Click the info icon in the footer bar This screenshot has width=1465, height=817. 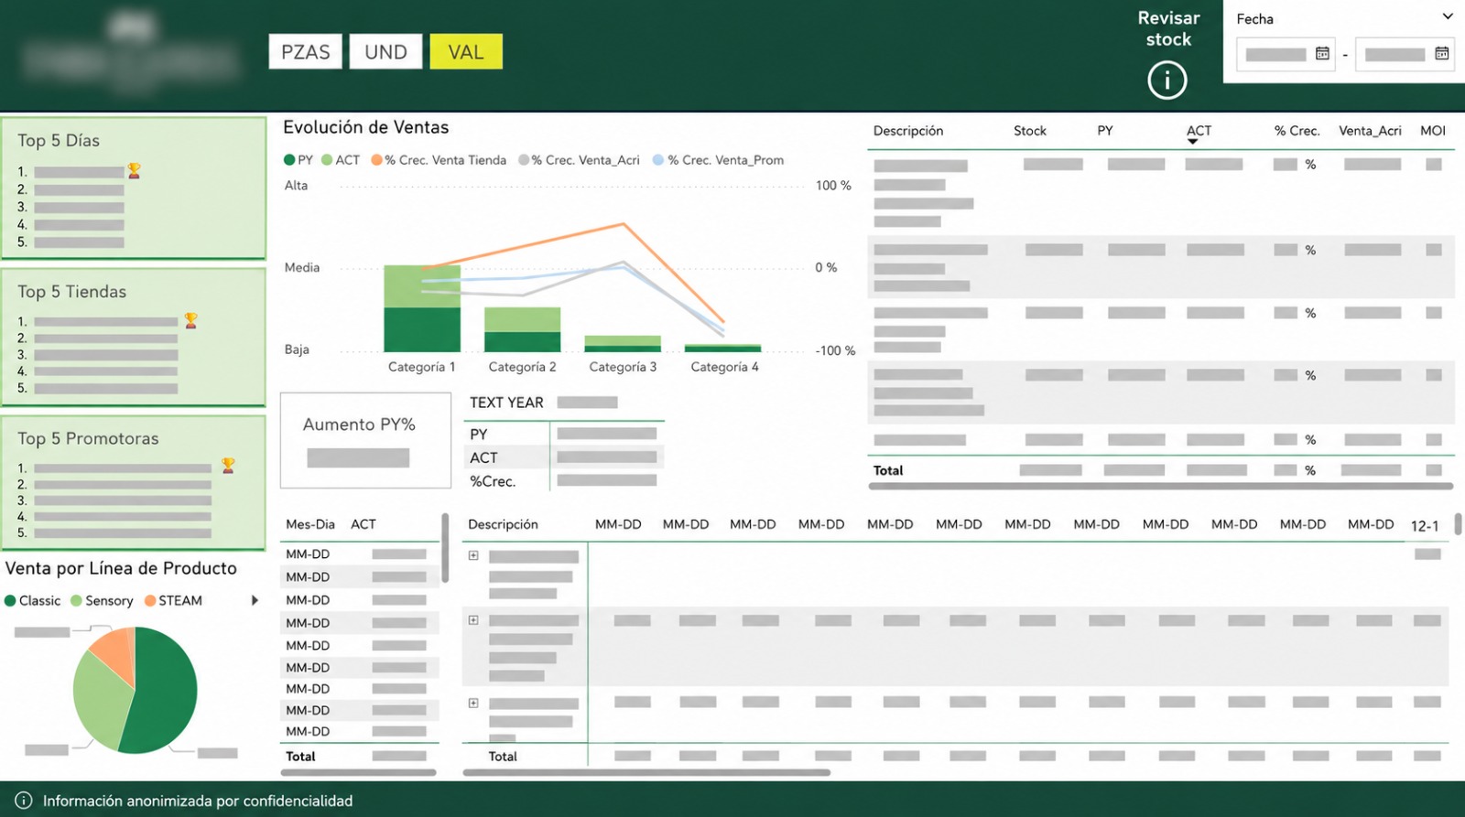pyautogui.click(x=23, y=801)
